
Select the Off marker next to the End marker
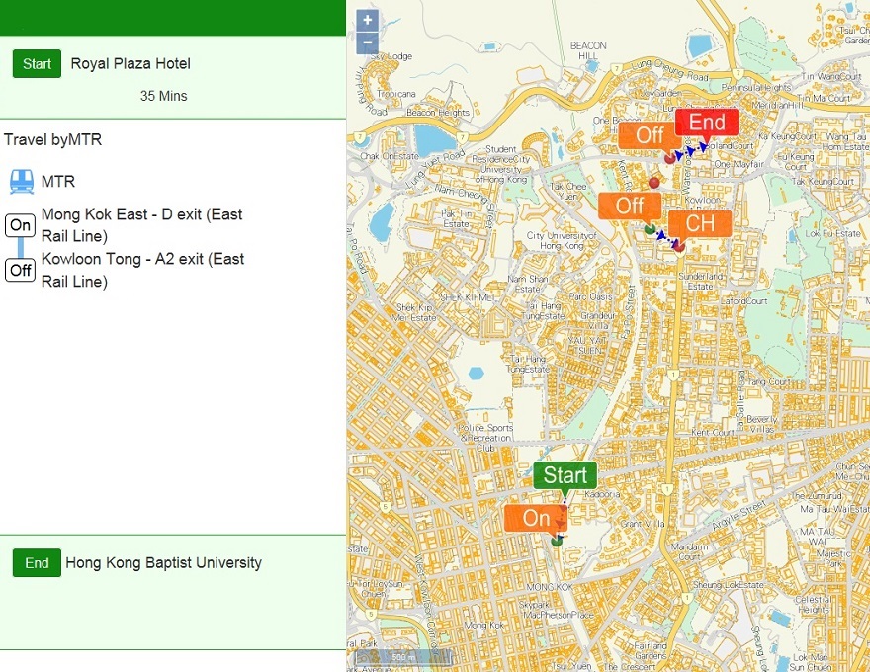point(650,134)
